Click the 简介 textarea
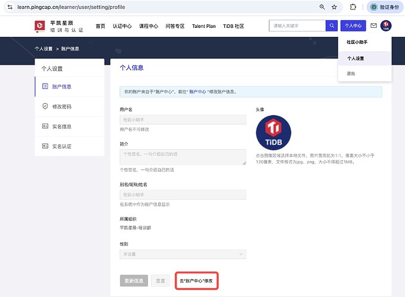Viewport: 405px width, 297px height. point(183,157)
